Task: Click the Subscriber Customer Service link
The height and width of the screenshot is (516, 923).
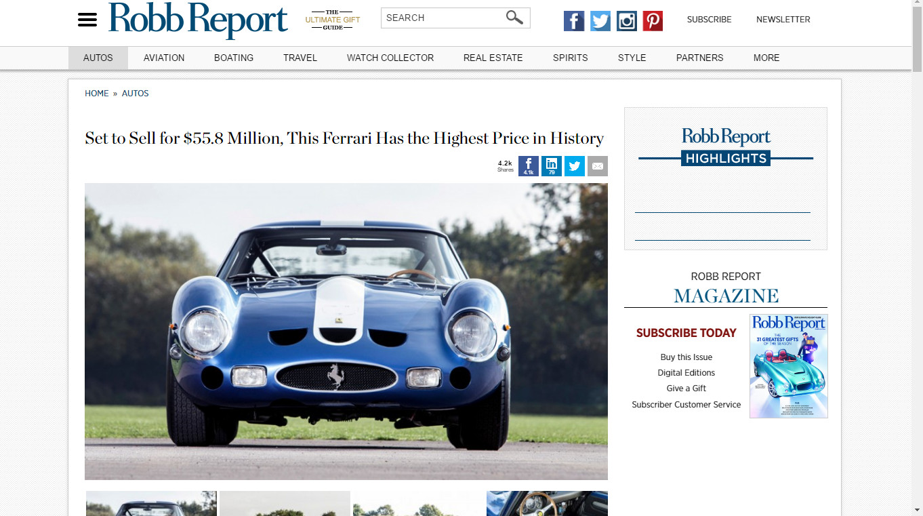Action: coord(686,405)
